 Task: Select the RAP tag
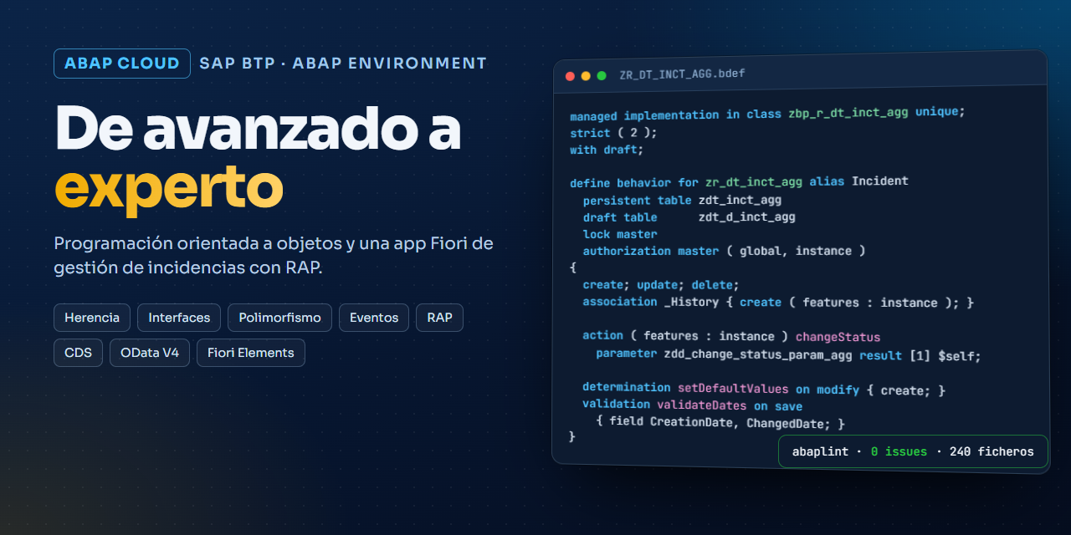pos(439,318)
